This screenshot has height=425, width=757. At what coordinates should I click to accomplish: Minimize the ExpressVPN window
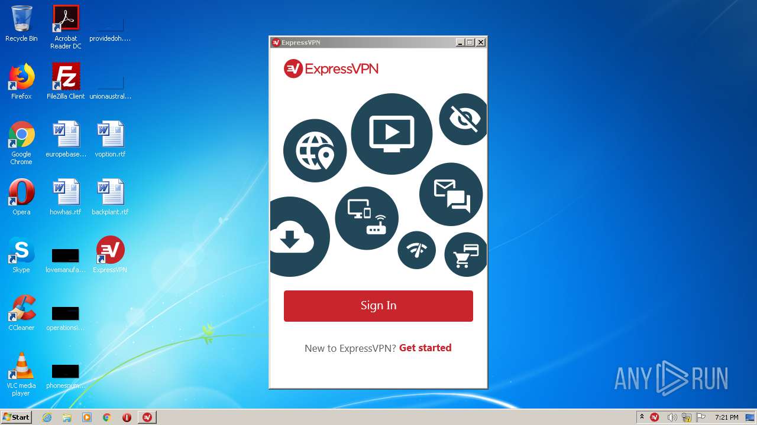(460, 42)
